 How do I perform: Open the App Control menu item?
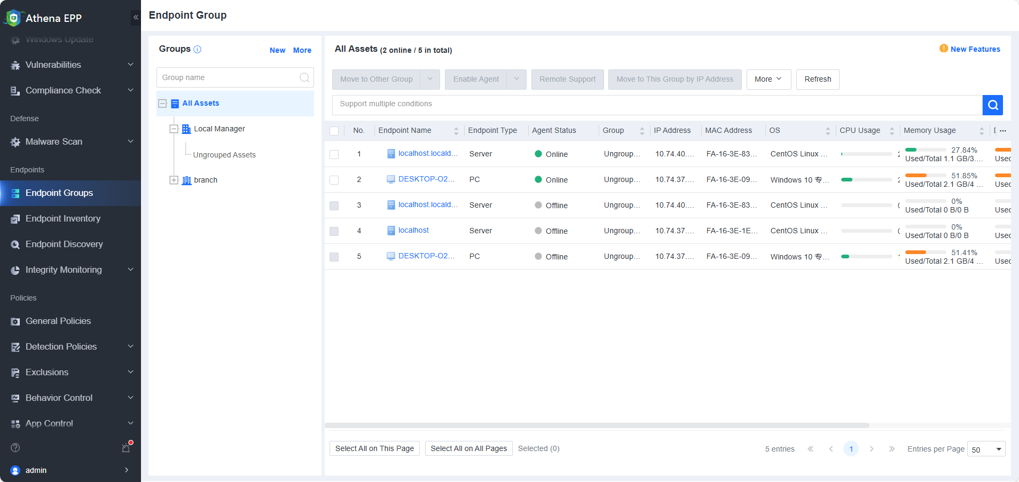tap(70, 424)
